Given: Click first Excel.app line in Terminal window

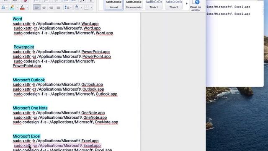Looking at the screenshot, I should click(x=228, y=7).
